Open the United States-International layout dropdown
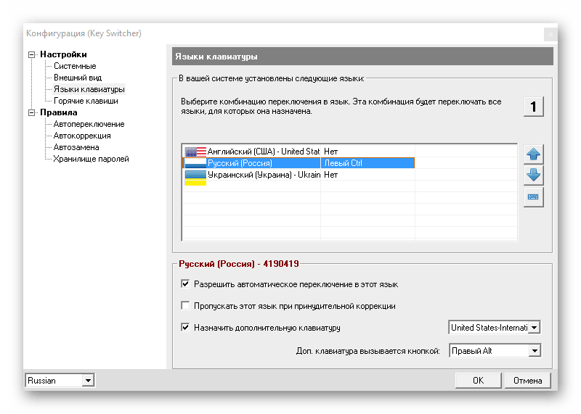The width and height of the screenshot is (581, 414). click(535, 328)
